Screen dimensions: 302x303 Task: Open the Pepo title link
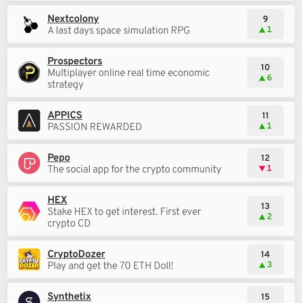tap(59, 157)
